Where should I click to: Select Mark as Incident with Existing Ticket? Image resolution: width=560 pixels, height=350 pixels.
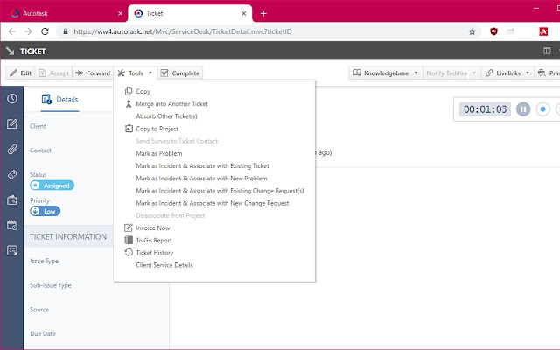[x=202, y=166]
